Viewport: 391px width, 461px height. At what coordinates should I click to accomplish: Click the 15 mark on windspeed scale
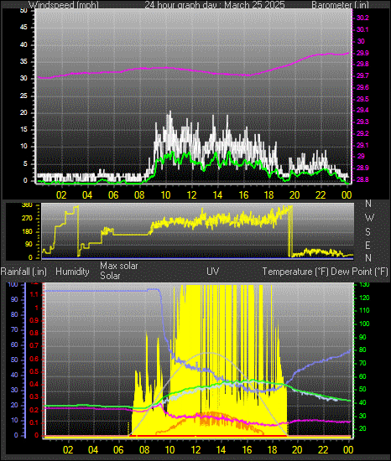(x=23, y=130)
